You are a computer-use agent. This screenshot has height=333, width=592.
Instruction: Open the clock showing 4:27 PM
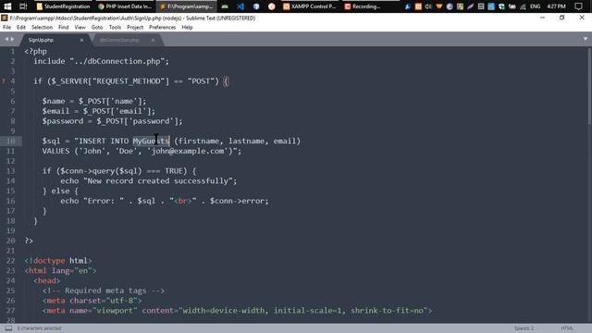(x=557, y=6)
